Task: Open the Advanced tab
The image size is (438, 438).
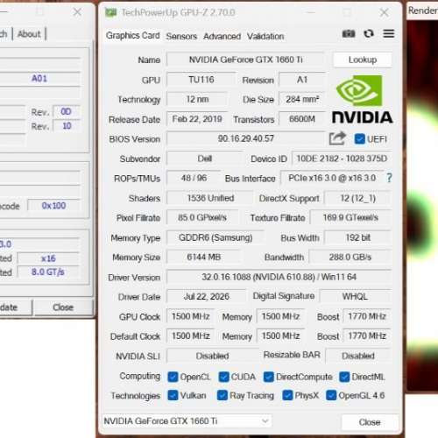Action: point(222,37)
